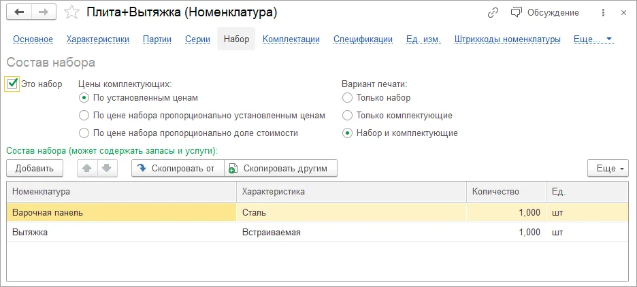Select the Вытяжка row cell
Image resolution: width=637 pixels, height=287 pixels.
point(122,232)
